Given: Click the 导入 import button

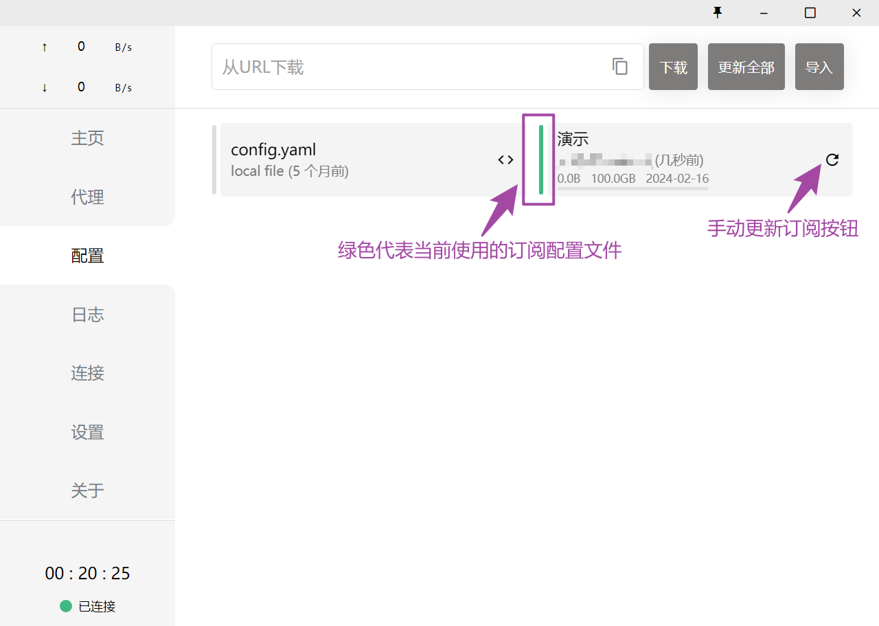Looking at the screenshot, I should [x=819, y=67].
